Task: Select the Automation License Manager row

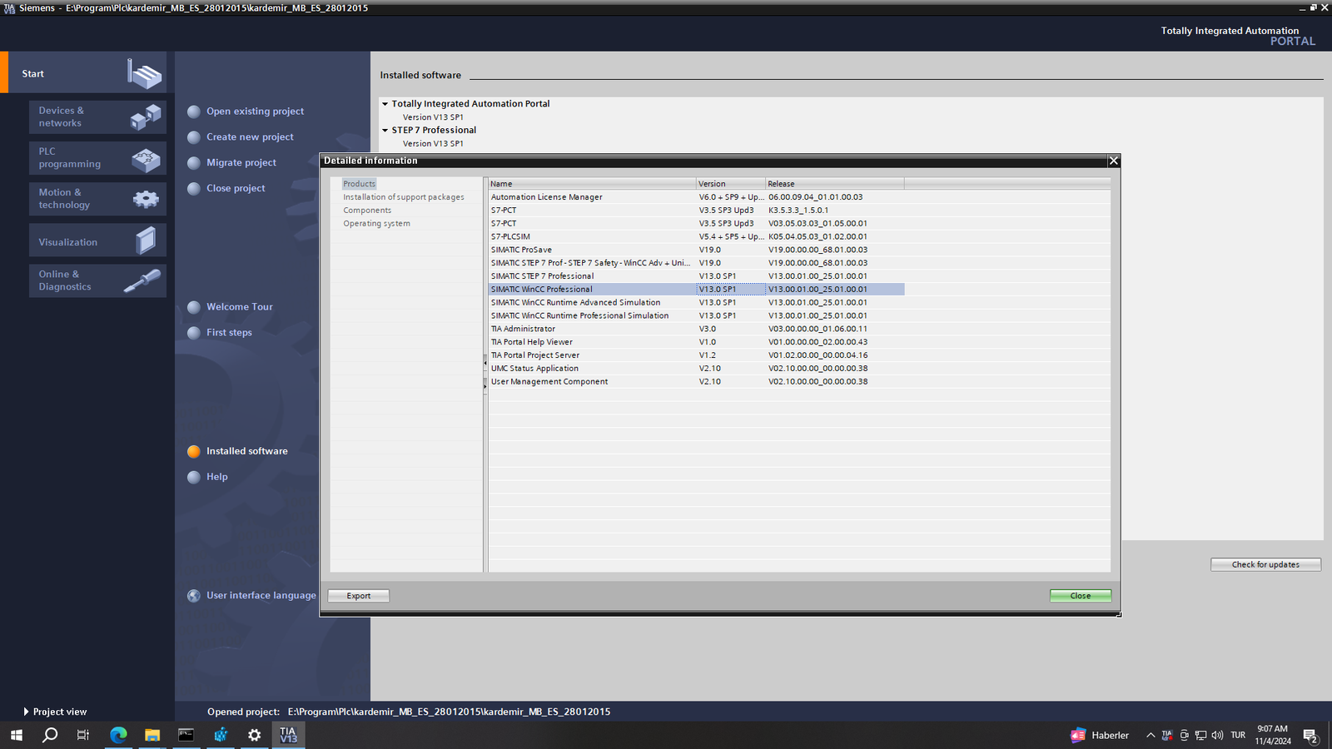Action: [x=696, y=197]
